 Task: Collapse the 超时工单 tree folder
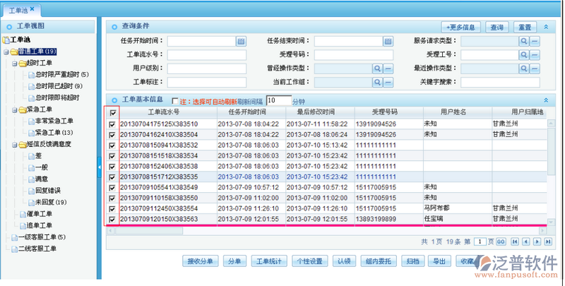click(14, 64)
